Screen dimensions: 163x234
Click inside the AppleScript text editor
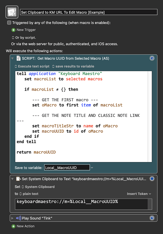point(81,116)
